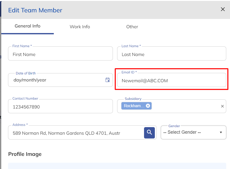Select the General Info tab
230x169 pixels.
click(27, 26)
